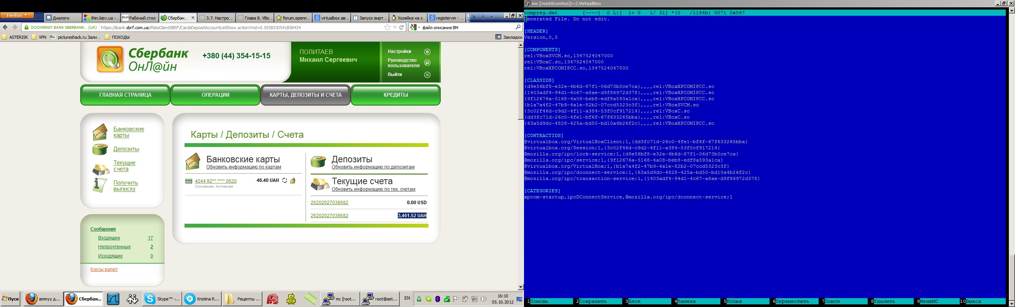Screen dimensions: 1015x307
Task: Click the volume speaker icon in system tray
Action: pos(483,299)
